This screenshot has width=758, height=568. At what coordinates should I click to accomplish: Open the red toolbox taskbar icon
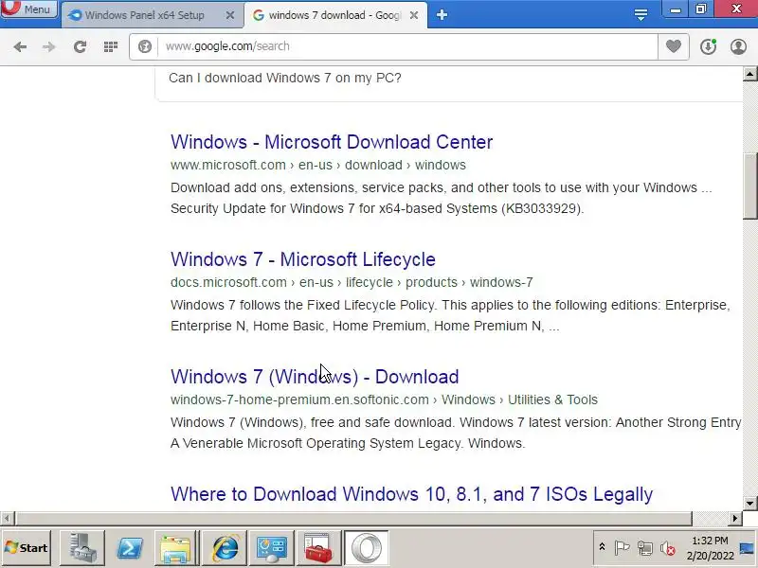point(318,548)
